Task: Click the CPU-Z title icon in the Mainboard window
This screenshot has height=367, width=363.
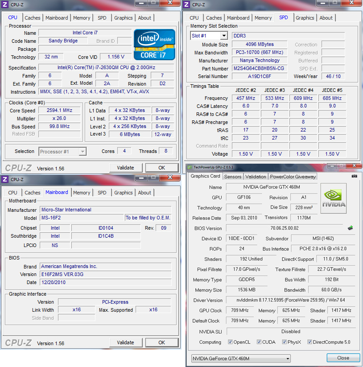Action: click(4, 179)
